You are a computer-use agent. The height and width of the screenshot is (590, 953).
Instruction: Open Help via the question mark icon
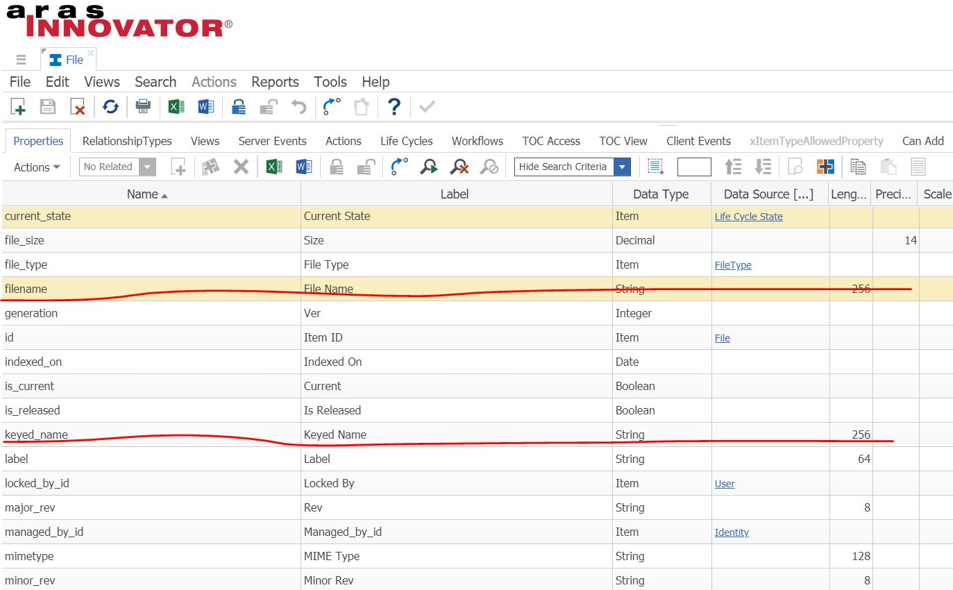point(394,107)
